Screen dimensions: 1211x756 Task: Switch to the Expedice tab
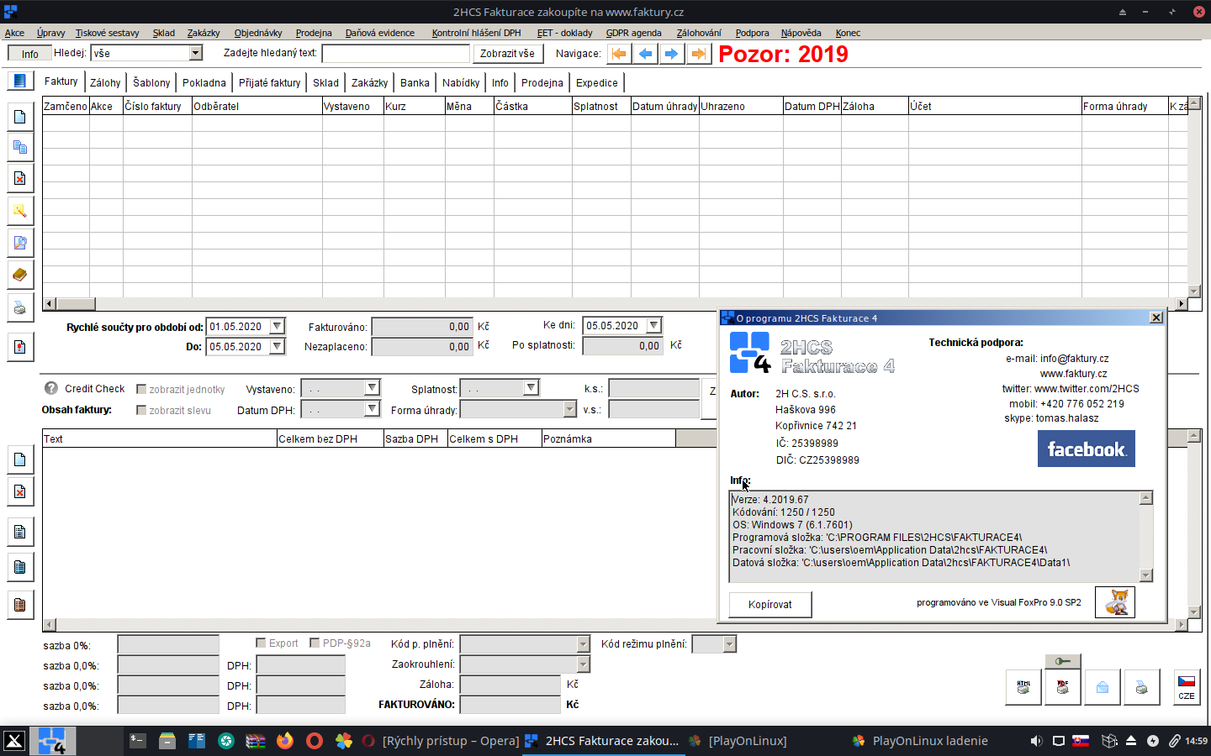click(597, 82)
